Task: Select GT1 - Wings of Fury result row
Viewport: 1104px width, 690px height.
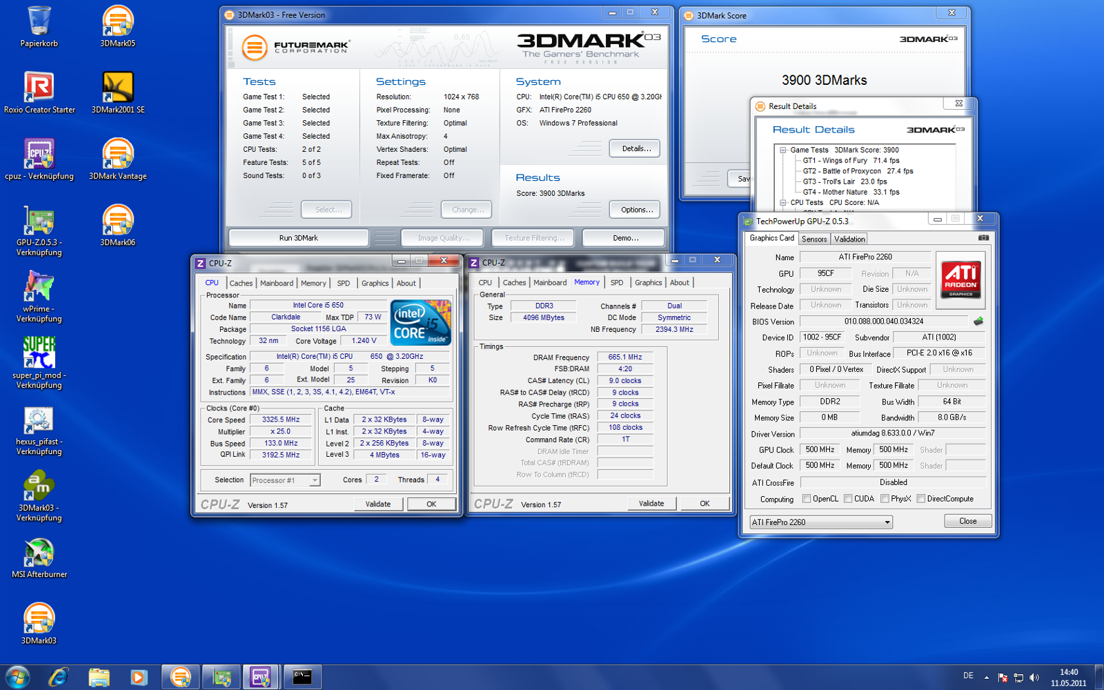Action: (x=851, y=160)
